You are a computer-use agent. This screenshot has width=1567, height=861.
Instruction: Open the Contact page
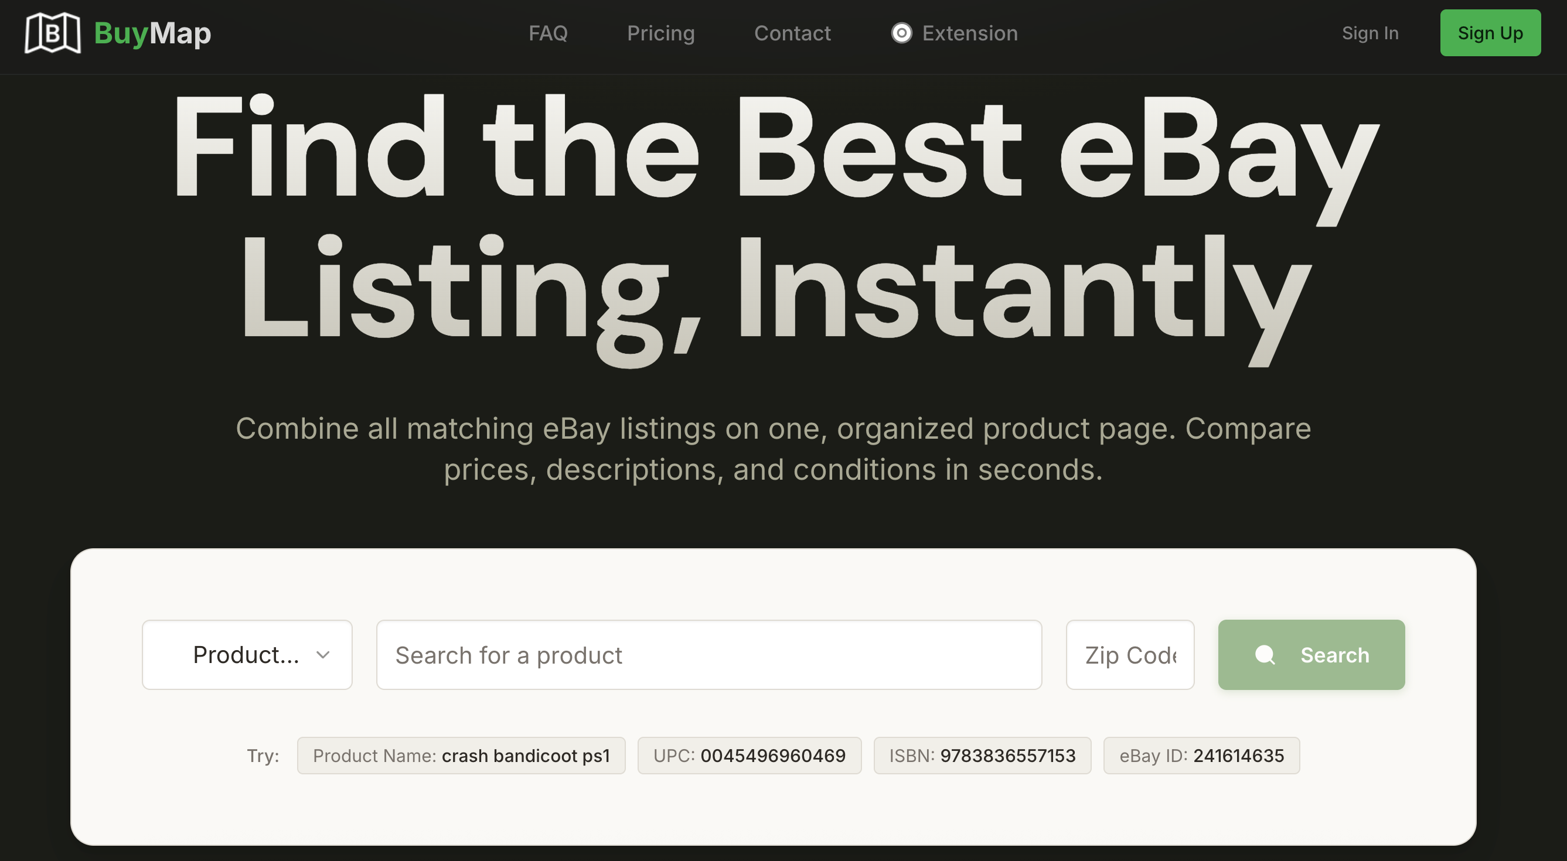click(792, 33)
